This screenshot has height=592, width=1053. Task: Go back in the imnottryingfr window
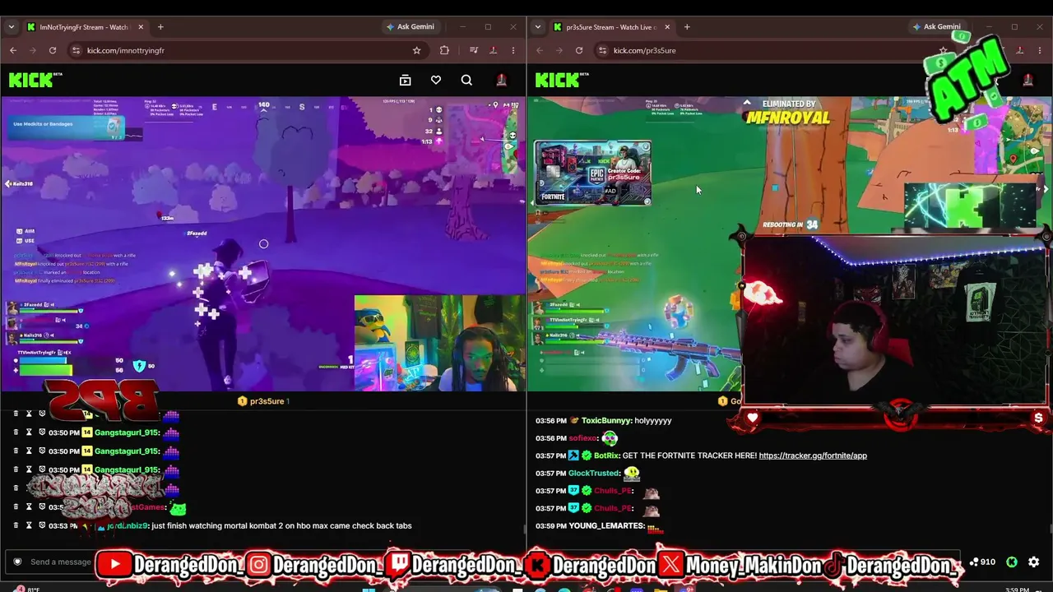click(x=13, y=50)
